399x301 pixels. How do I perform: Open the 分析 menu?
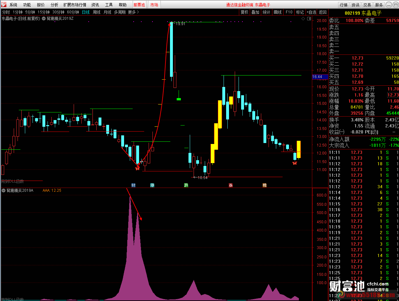click(55, 5)
